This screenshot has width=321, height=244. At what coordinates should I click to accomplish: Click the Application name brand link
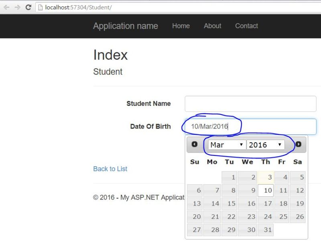[x=125, y=26]
